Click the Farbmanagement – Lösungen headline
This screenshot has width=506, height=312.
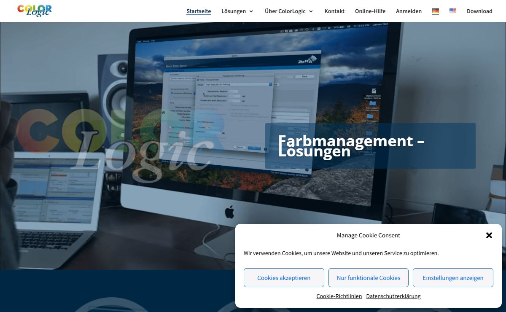point(351,146)
